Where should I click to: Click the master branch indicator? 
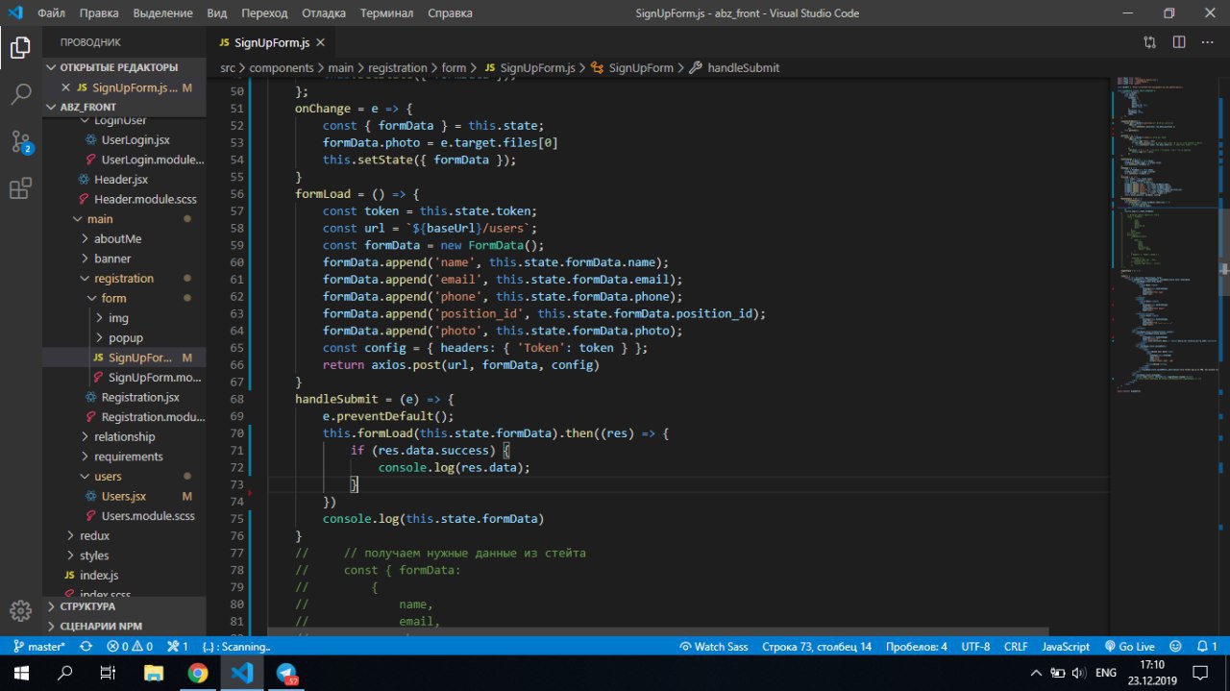38,647
